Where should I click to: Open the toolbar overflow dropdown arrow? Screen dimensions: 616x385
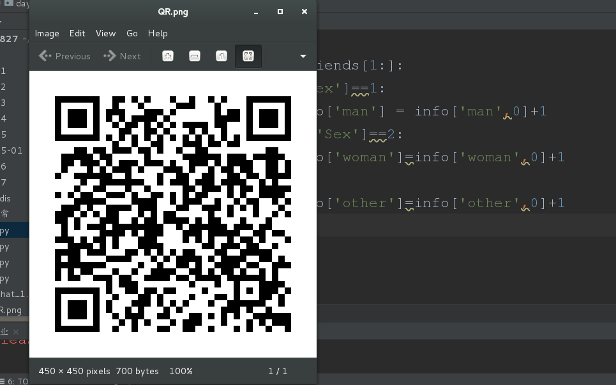303,56
